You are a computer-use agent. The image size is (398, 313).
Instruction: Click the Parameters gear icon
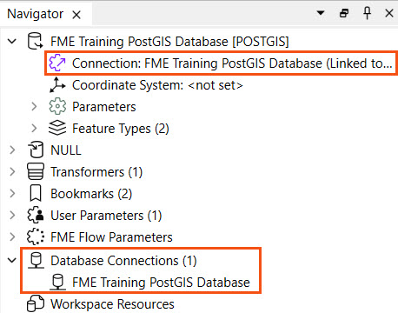point(57,106)
